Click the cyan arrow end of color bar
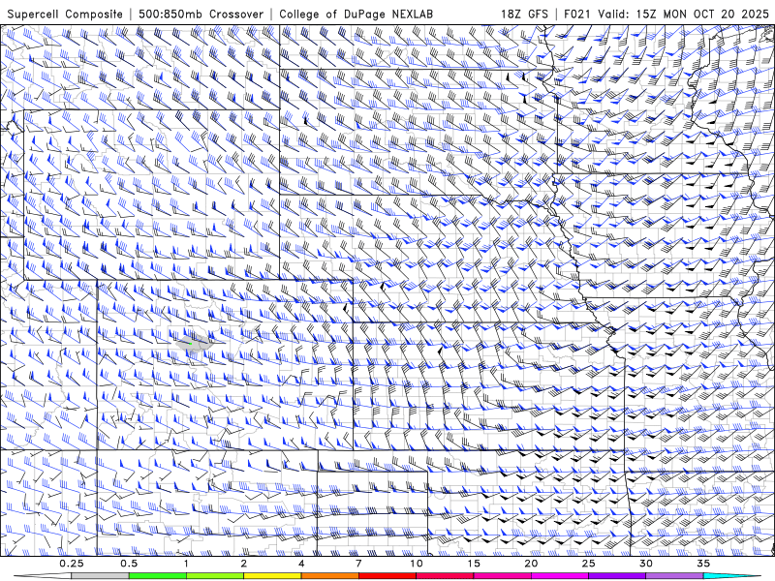 tap(732, 576)
